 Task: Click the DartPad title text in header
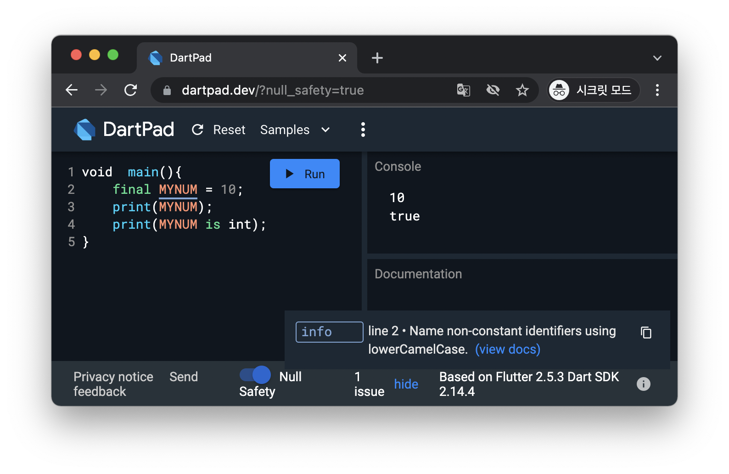click(139, 130)
